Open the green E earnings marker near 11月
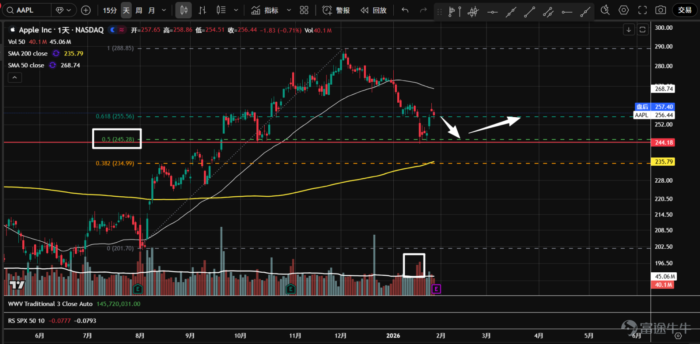This screenshot has width=700, height=344. coord(290,289)
